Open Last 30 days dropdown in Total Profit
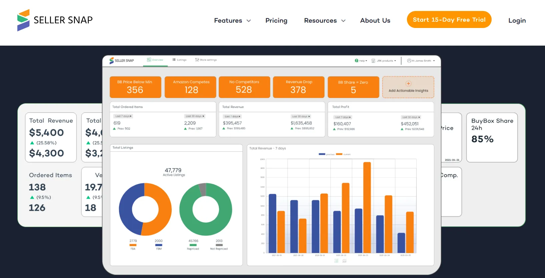Viewport: 545px width, 278px height. click(411, 117)
